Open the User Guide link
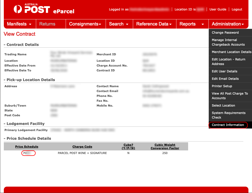The image size is (252, 193). [218, 9]
